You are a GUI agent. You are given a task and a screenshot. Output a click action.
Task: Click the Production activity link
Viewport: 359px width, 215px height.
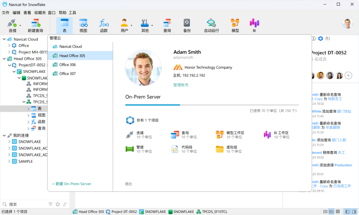[x=343, y=165]
